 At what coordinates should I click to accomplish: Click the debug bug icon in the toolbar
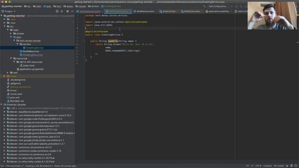tap(237, 6)
